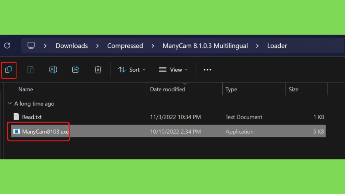Click the 'Application' type cell
The height and width of the screenshot is (194, 345).
[x=240, y=132]
